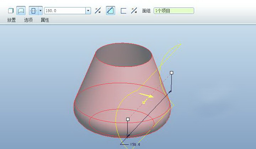Select the extrude as solid icon
Viewport: 256px width, 149px height.
[x=11, y=11]
